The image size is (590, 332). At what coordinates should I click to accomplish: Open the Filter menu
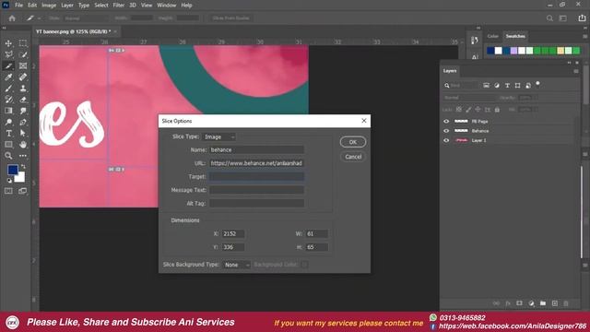119,6
